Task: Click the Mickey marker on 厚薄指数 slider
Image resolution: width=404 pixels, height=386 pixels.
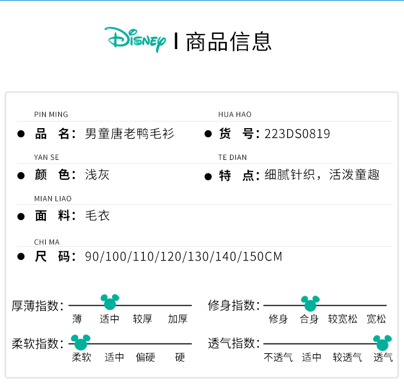Action: 110,302
